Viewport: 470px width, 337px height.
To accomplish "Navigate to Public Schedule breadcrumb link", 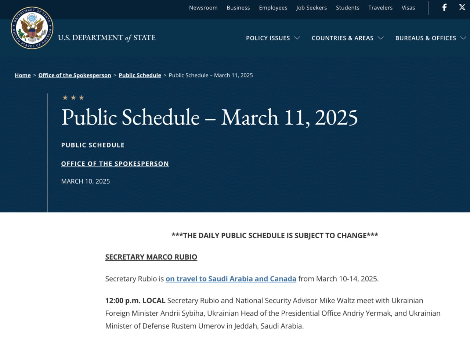I will pos(140,75).
